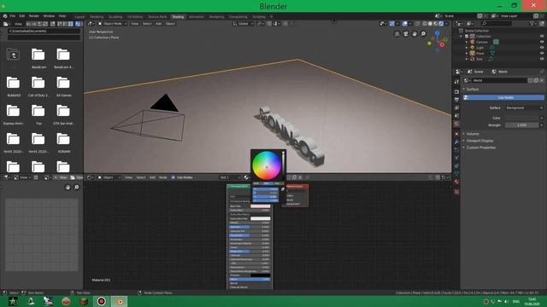Hide the Light object via eye icon
Image resolution: width=547 pixels, height=307 pixels.
click(x=542, y=48)
